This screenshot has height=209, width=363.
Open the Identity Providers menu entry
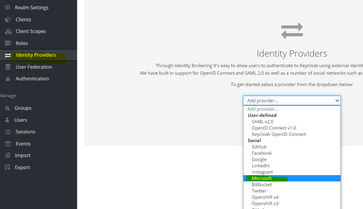(35, 55)
